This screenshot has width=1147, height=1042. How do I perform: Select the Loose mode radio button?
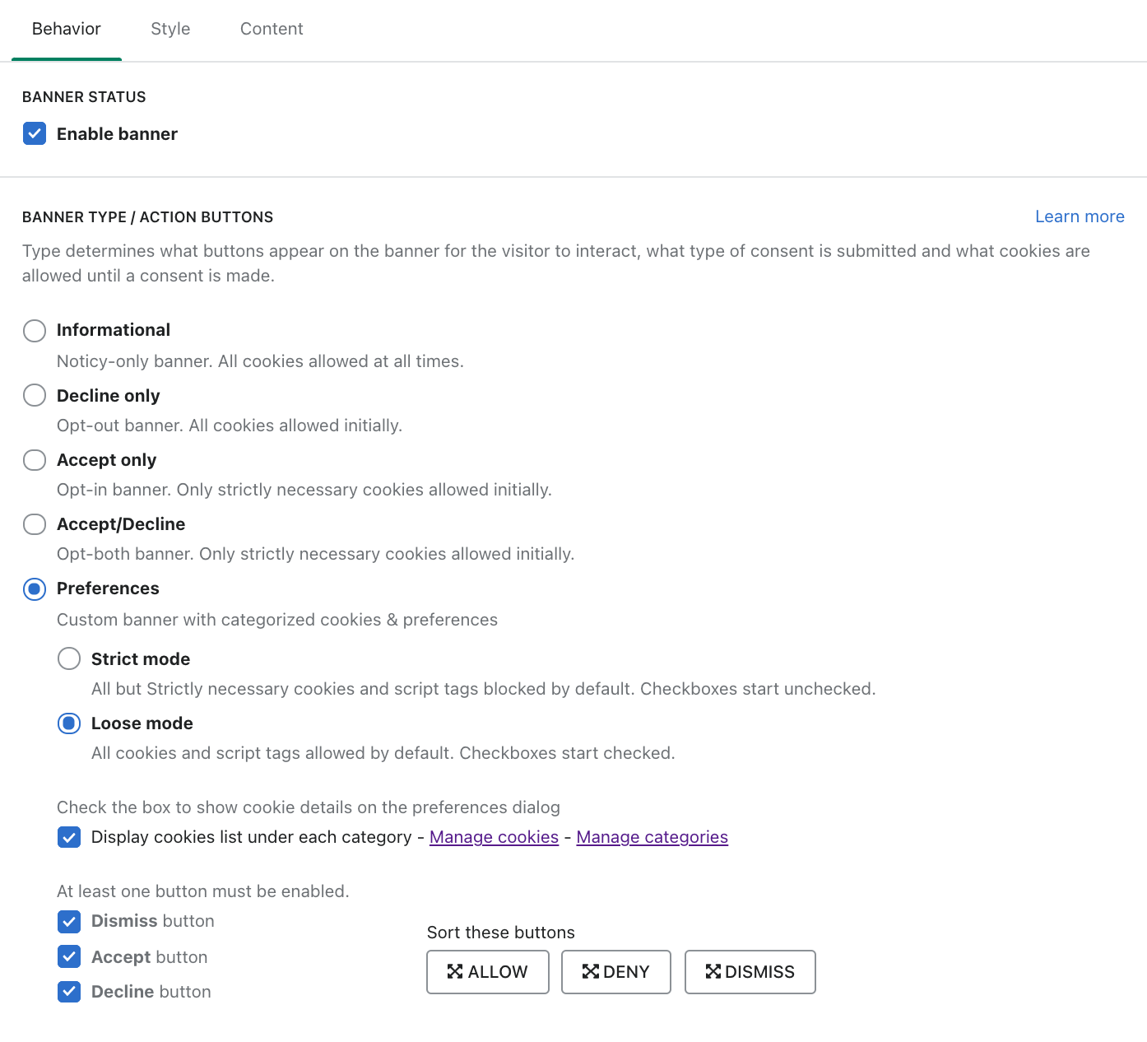pyautogui.click(x=69, y=723)
